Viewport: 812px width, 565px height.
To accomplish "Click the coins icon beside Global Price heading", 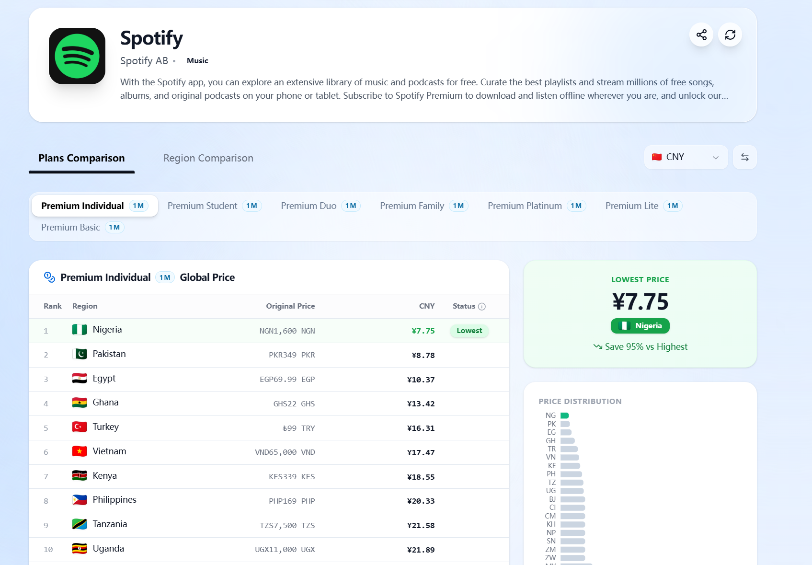I will coord(49,277).
